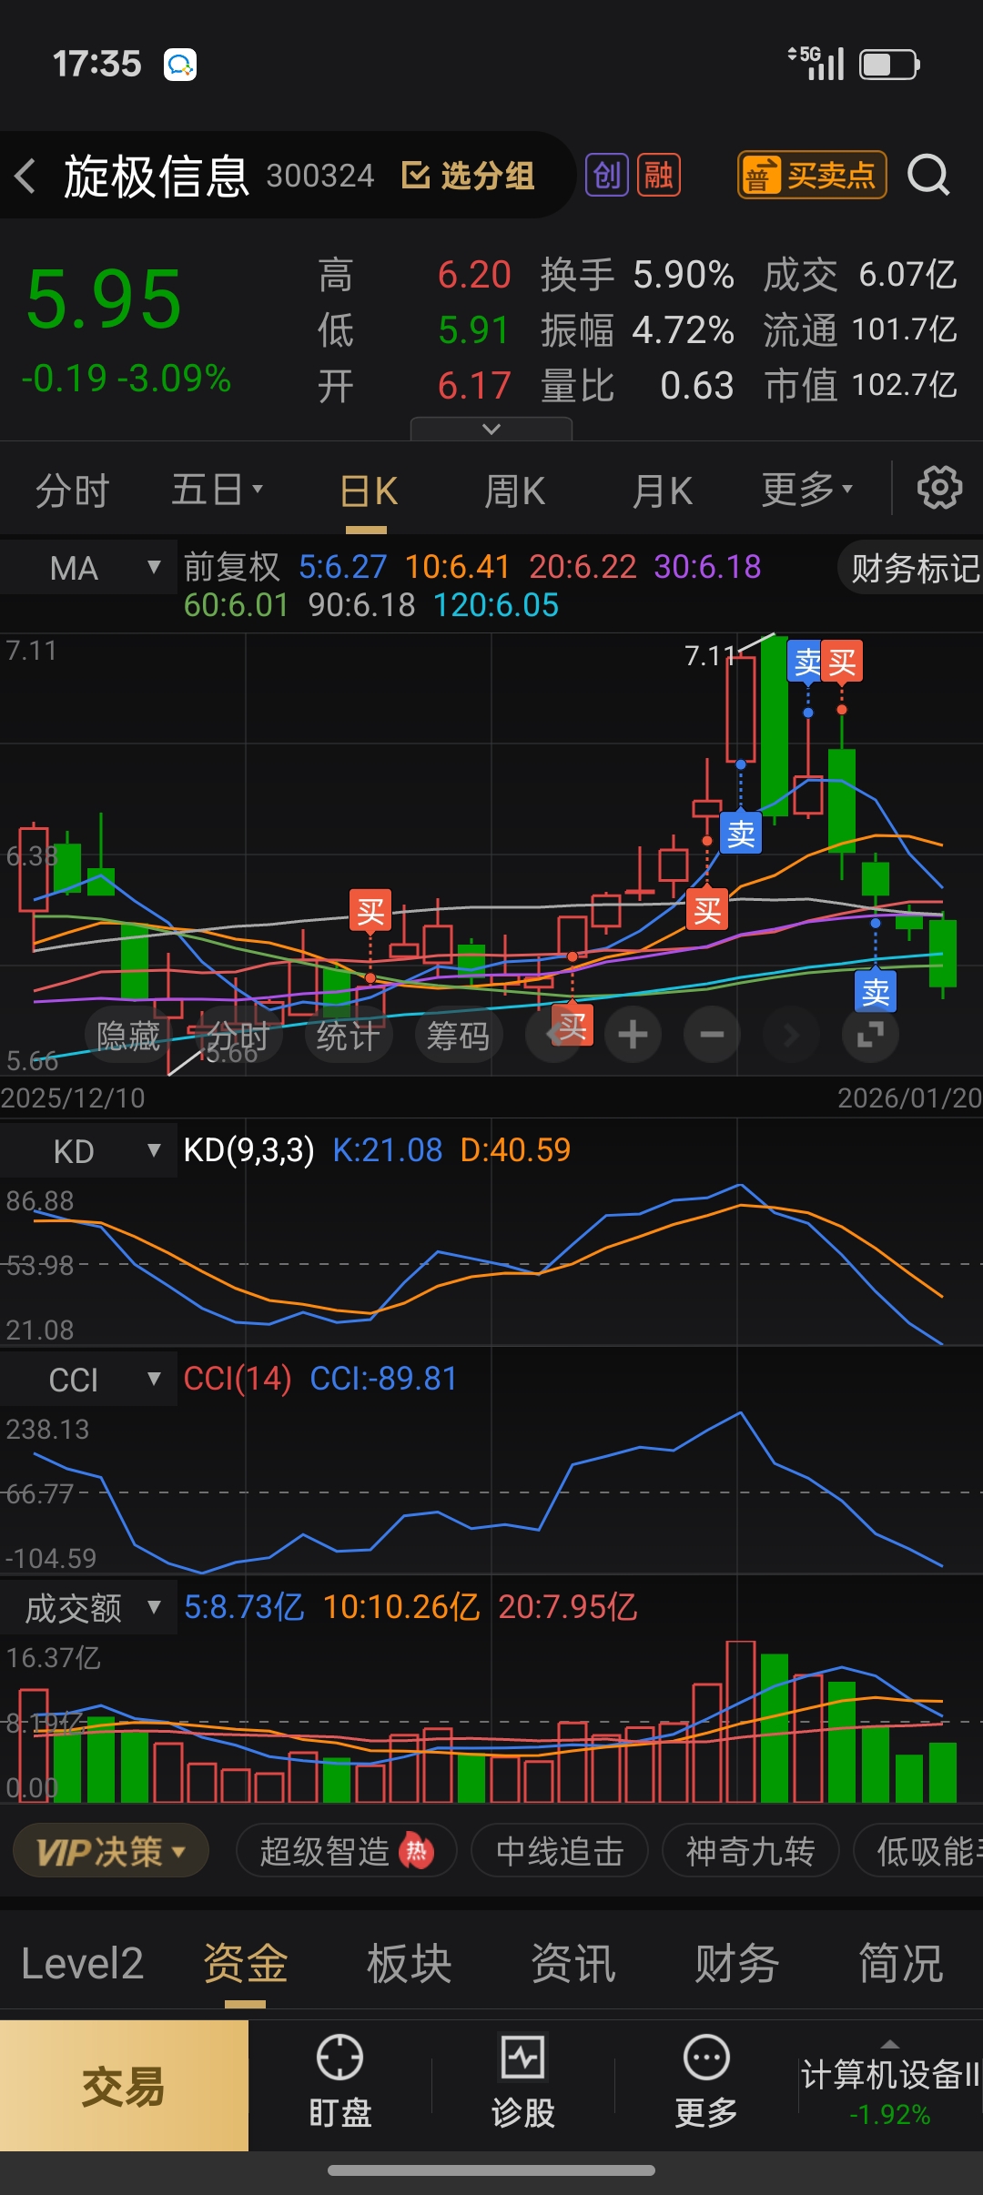Tap 前复权 adjustment label
Screen dimensions: 983x2195
(x=232, y=567)
